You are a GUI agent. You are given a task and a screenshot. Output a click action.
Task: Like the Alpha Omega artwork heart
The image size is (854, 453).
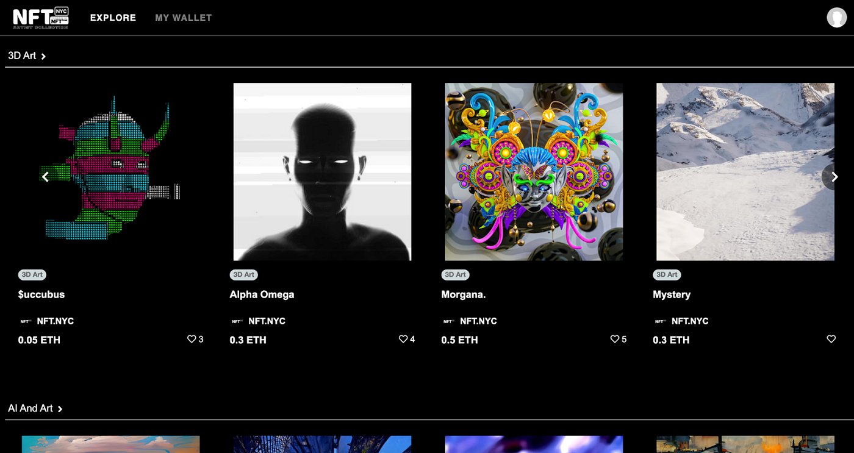[403, 339]
